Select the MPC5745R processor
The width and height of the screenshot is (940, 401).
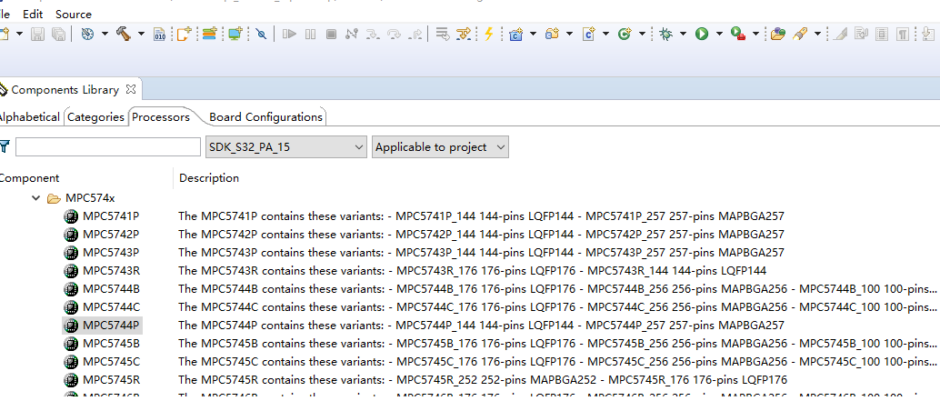pos(111,379)
